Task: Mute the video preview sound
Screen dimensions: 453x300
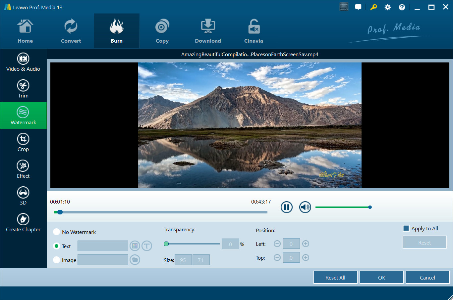Action: (x=305, y=207)
